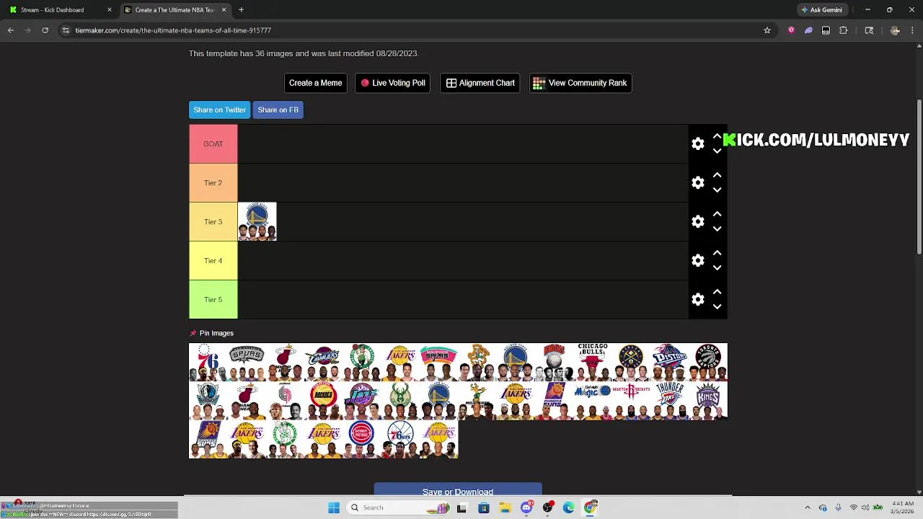The height and width of the screenshot is (519, 923).
Task: Open a new browser tab
Action: (x=241, y=10)
